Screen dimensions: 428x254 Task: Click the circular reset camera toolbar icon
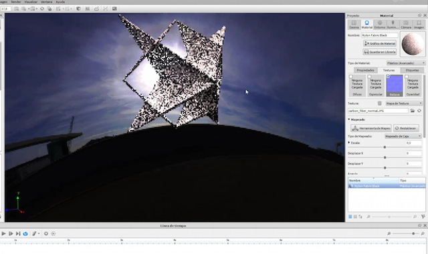(x=42, y=9)
